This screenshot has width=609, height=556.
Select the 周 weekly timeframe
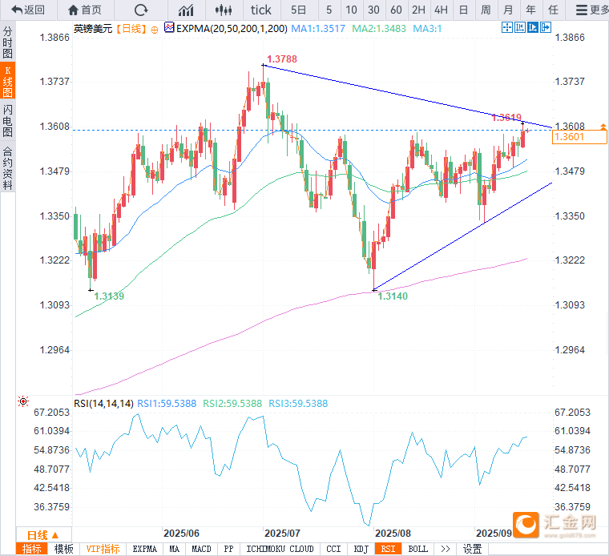pyautogui.click(x=486, y=10)
